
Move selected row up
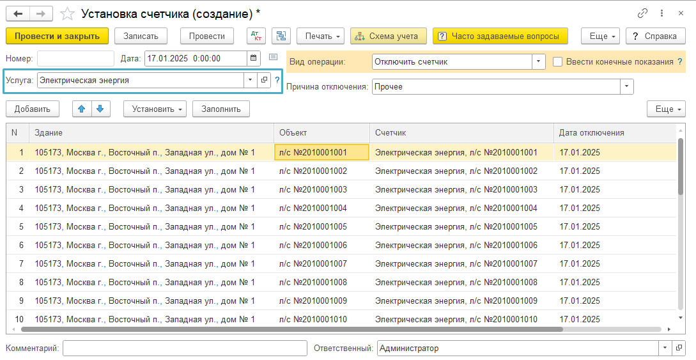coord(82,109)
